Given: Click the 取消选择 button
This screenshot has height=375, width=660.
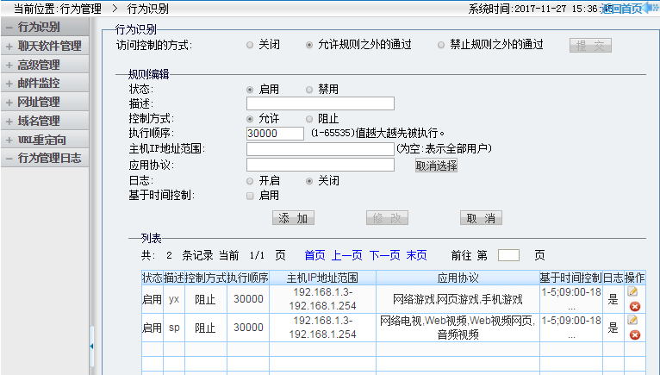Looking at the screenshot, I should click(x=436, y=166).
